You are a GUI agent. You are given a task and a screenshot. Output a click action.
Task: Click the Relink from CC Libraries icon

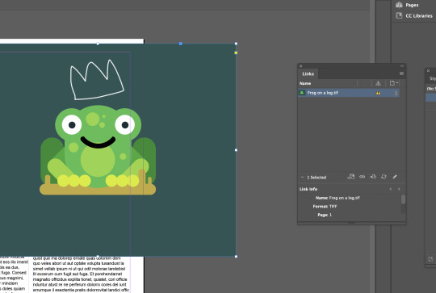click(351, 177)
